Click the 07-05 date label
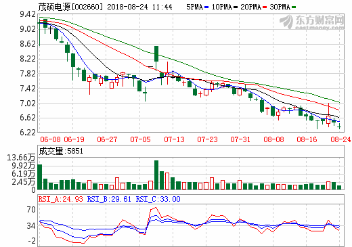 click(x=140, y=139)
